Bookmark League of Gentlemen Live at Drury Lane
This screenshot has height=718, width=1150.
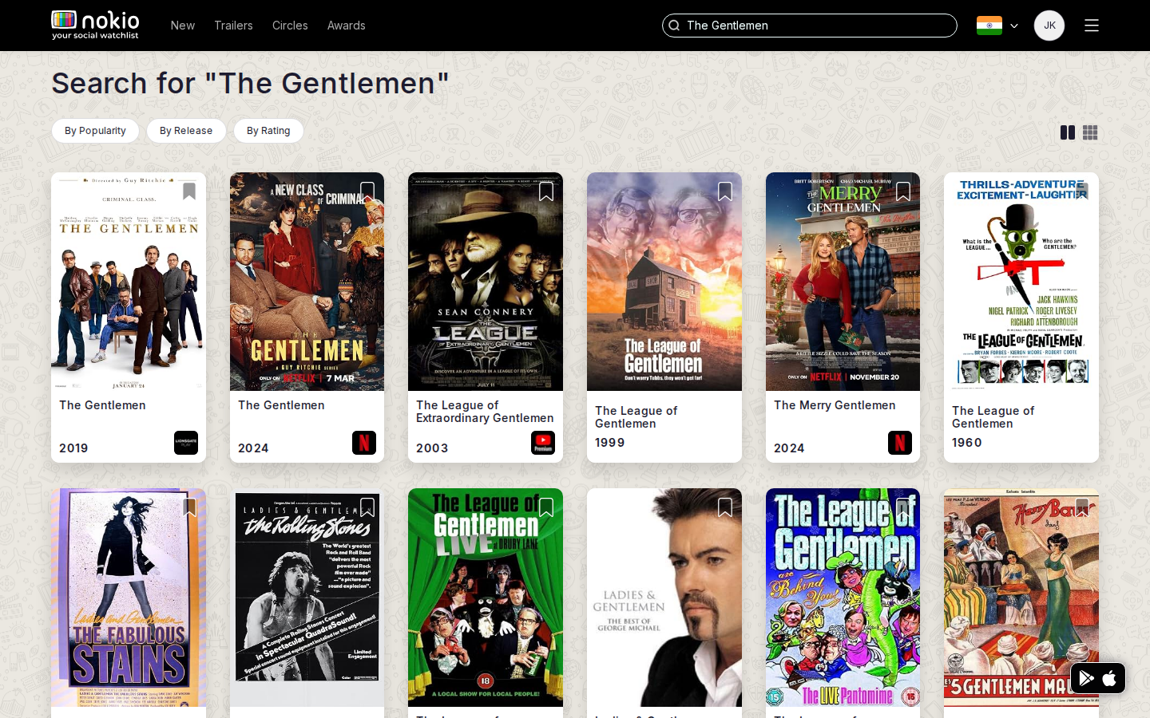pyautogui.click(x=546, y=507)
